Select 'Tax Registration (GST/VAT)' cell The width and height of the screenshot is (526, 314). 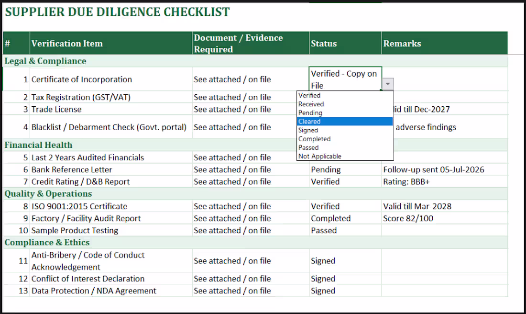[111, 97]
